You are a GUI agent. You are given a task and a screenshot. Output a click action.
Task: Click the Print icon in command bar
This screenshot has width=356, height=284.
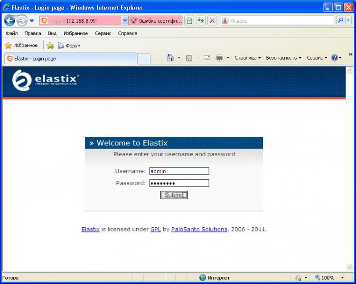[219, 58]
